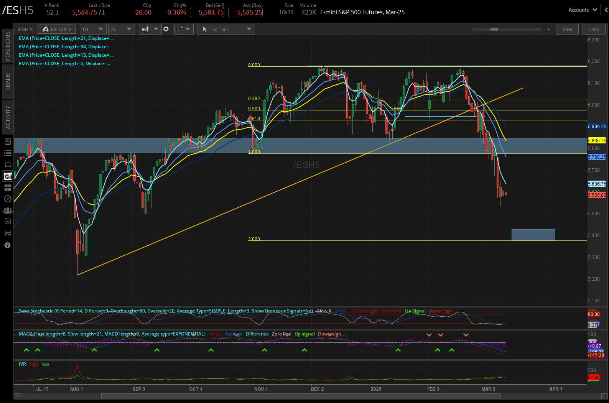609x403 pixels.
Task: Click the EMA Length=21 study label
Action: tap(66, 38)
